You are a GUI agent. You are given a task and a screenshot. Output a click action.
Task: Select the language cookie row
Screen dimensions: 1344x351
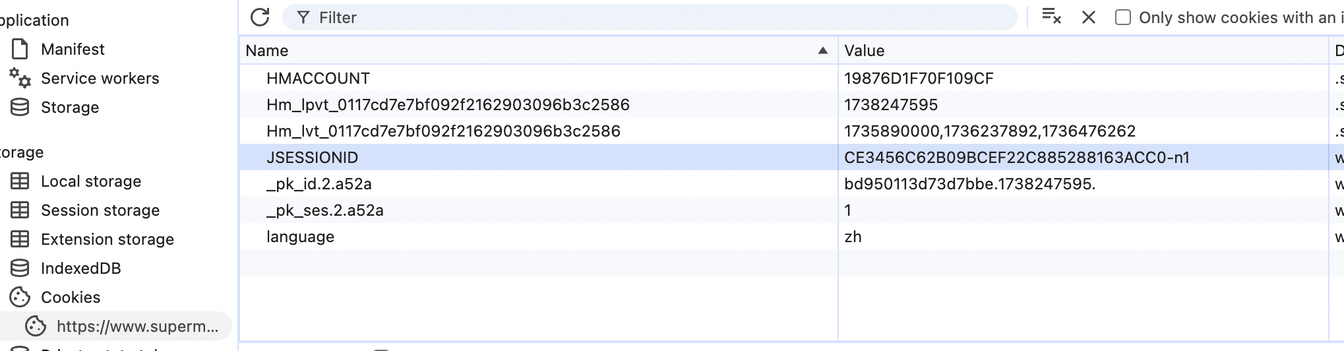300,237
